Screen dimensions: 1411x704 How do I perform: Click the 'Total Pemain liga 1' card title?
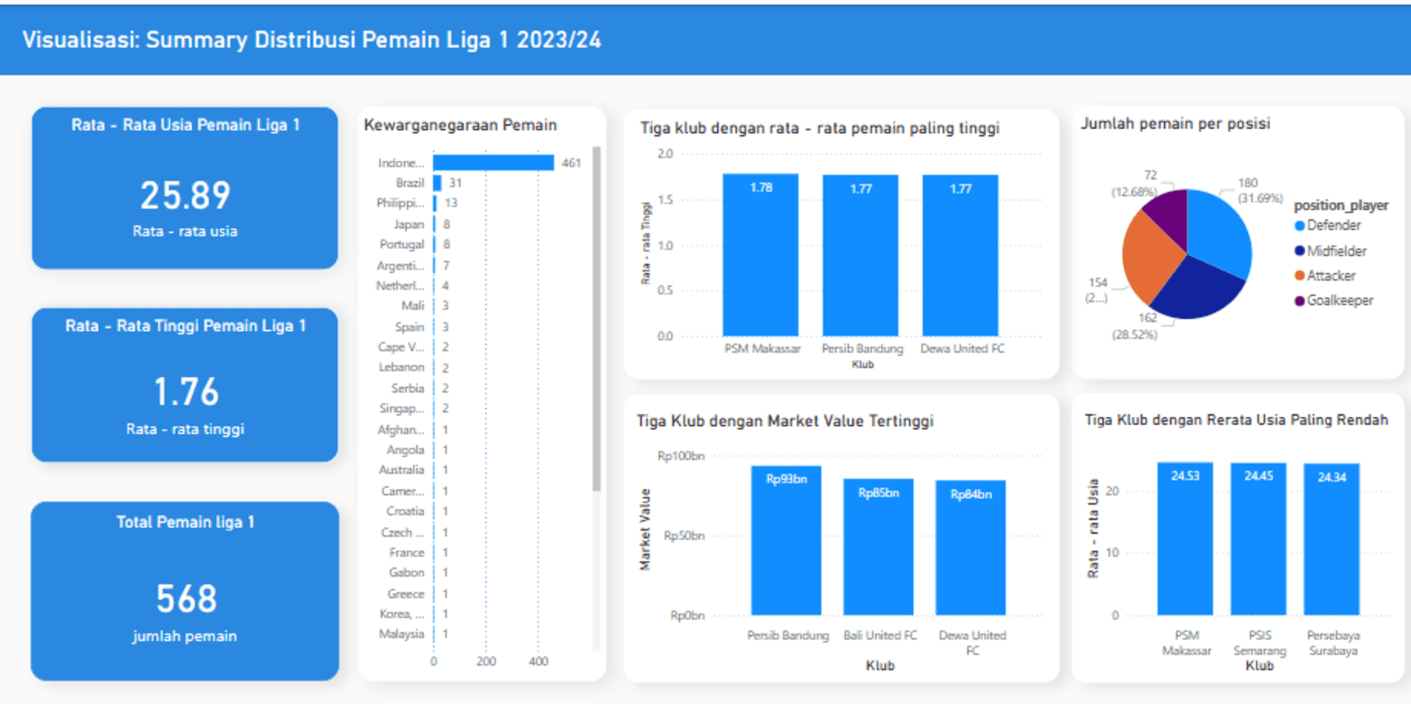click(185, 522)
